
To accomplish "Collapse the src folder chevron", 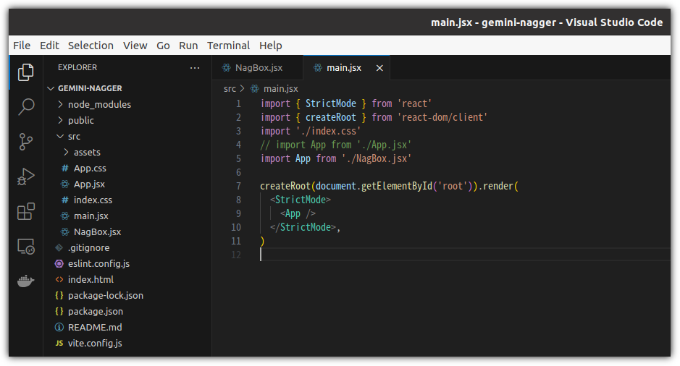I will point(60,136).
